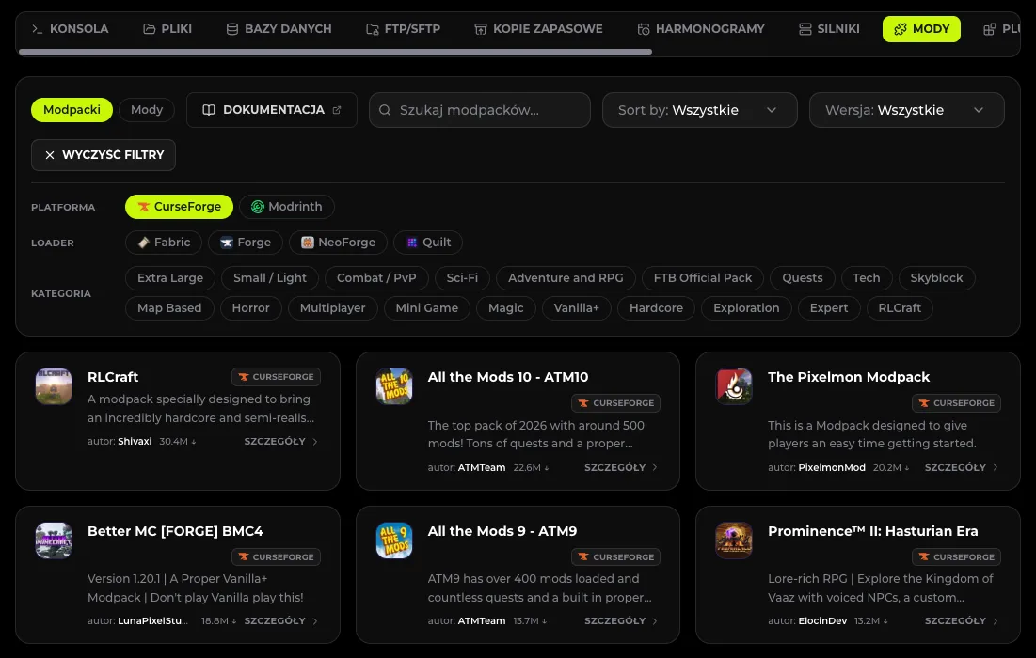Viewport: 1036px width, 658px height.
Task: Click the terminal icon beside Konsola
Action: (x=37, y=29)
